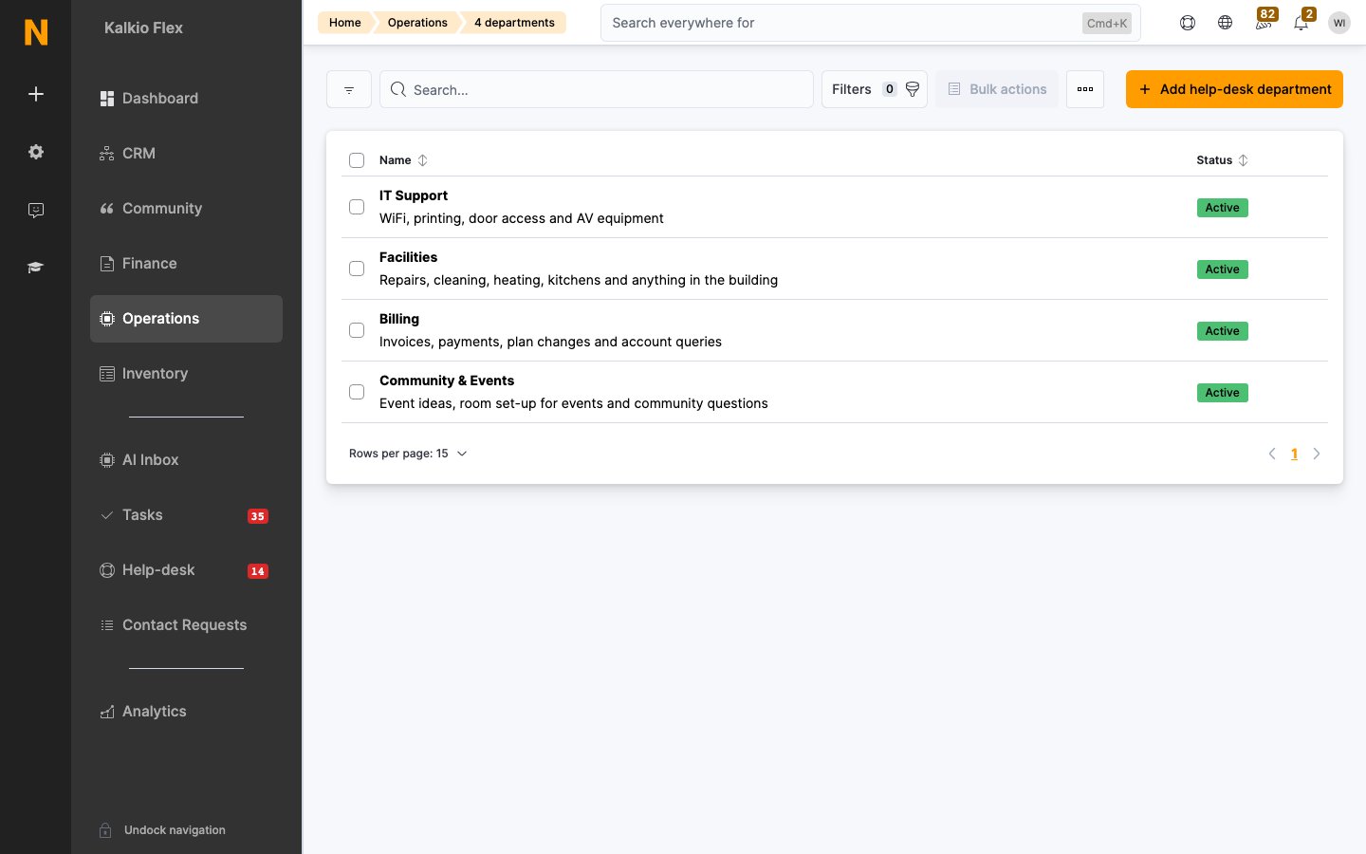Expand the Rows per page dropdown
This screenshot has height=854, width=1366.
click(x=408, y=454)
